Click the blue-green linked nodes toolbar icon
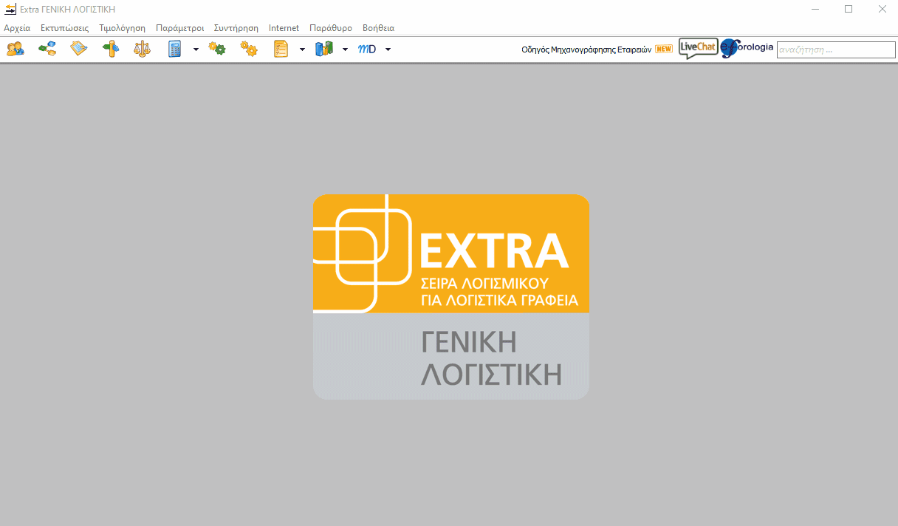This screenshot has width=898, height=526. (47, 49)
